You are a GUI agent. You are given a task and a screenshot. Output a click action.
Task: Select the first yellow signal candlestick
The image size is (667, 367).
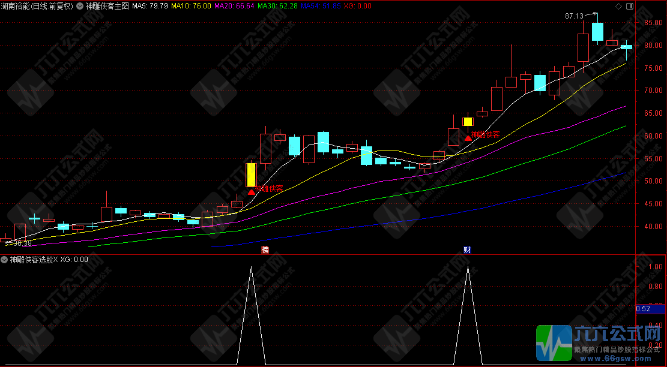251,175
